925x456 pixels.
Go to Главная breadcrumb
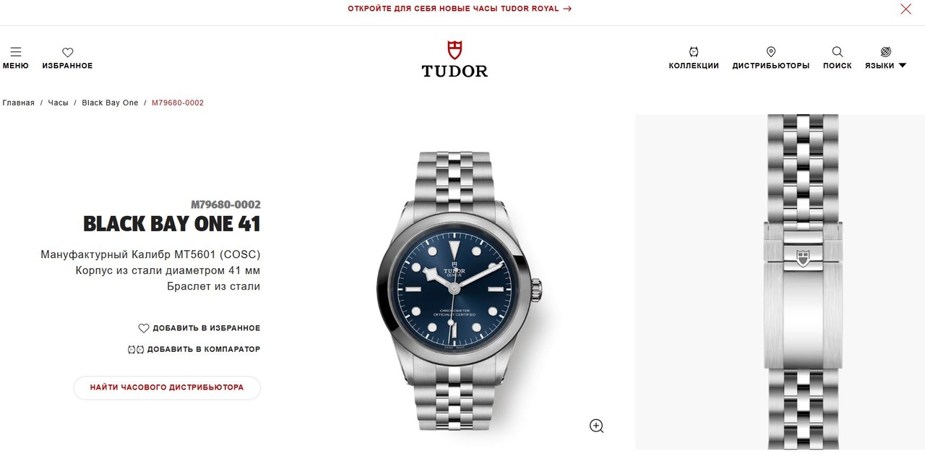[19, 103]
